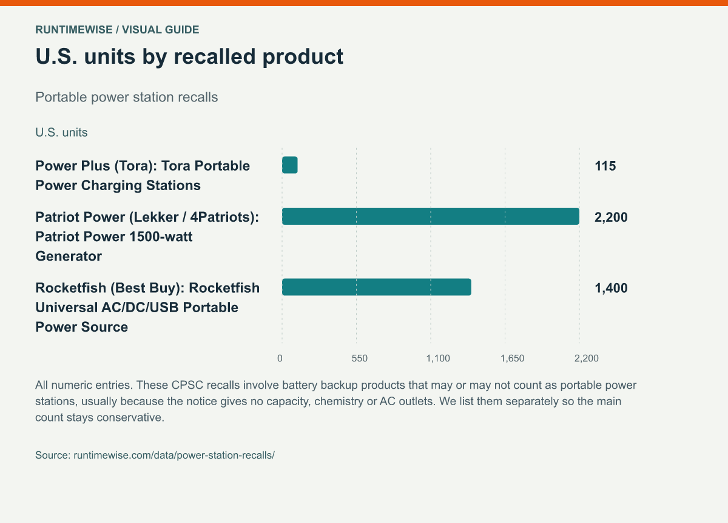Click the Rocketfish (Best Buy) product label
728x523 pixels.
coord(147,307)
